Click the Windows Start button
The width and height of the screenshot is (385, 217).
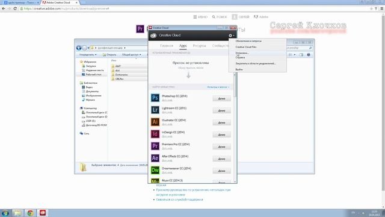click(5, 213)
